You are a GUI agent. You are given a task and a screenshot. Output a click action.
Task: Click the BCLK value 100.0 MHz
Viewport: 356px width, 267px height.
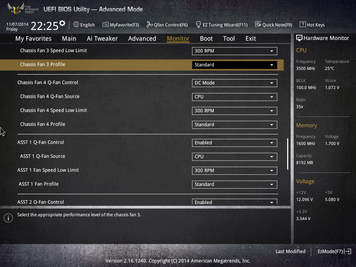tap(306, 88)
